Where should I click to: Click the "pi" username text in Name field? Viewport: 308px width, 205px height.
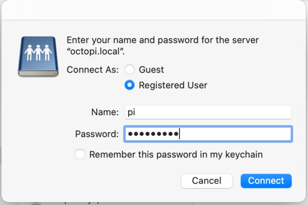[131, 113]
